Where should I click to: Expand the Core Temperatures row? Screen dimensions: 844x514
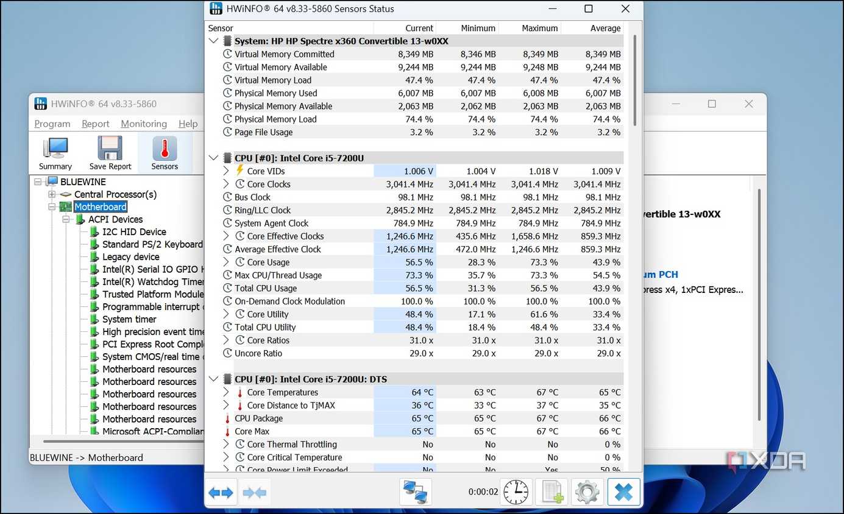tap(226, 392)
